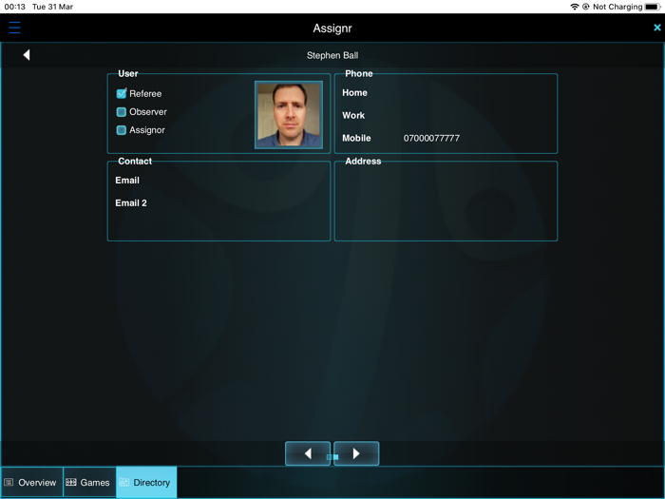
Task: Open the hamburger menu icon
Action: (14, 28)
